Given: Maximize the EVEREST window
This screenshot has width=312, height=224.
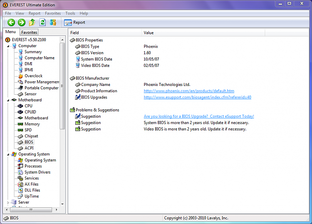Looking at the screenshot, I should (x=289, y=3).
